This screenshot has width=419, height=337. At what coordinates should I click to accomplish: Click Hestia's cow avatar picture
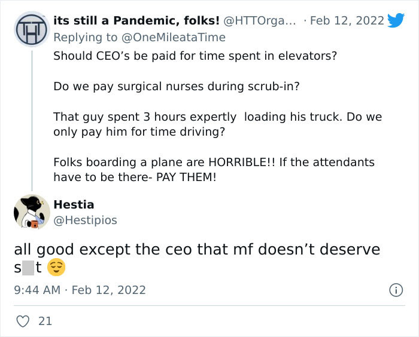pyautogui.click(x=31, y=212)
